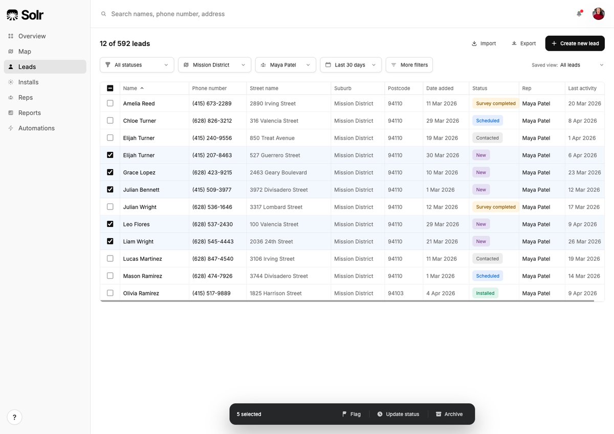Open the Mission District suburb dropdown
Screen dimensions: 614x434
tap(214, 65)
